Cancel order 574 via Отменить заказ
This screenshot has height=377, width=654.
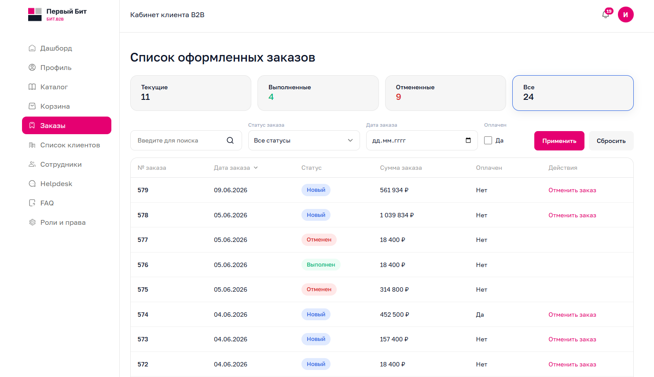point(572,315)
